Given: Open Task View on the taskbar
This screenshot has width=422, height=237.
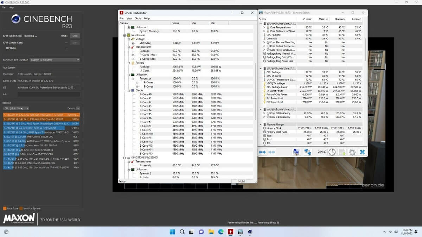Looking at the screenshot, I should pos(192,232).
